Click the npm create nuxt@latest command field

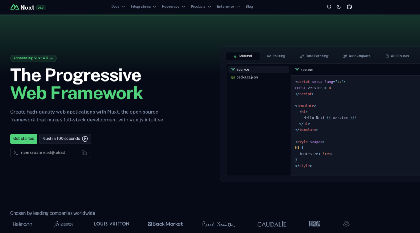[x=50, y=153]
